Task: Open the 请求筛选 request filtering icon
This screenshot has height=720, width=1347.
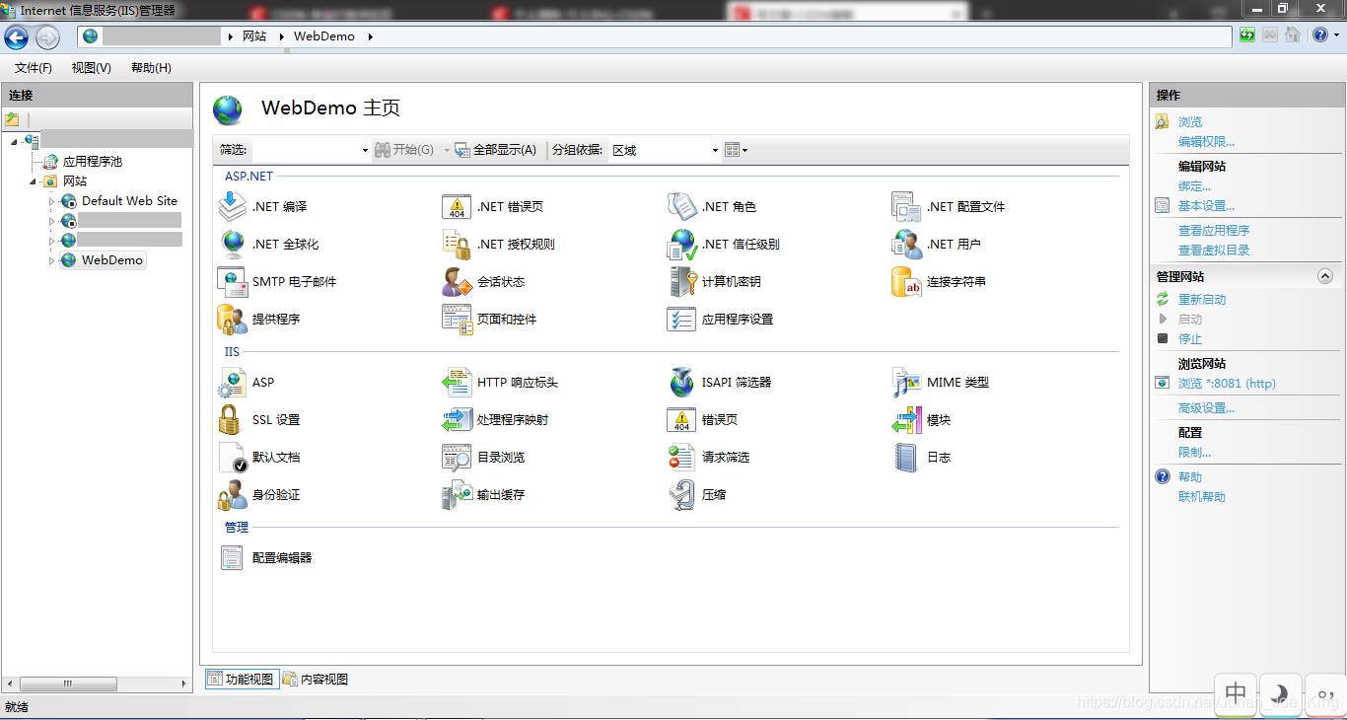Action: click(681, 457)
